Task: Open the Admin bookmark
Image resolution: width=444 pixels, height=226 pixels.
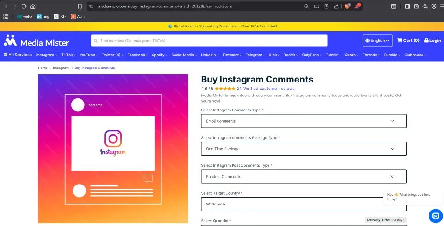Action: 79,16
